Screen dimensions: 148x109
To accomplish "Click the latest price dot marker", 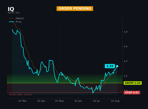I will [117, 66].
